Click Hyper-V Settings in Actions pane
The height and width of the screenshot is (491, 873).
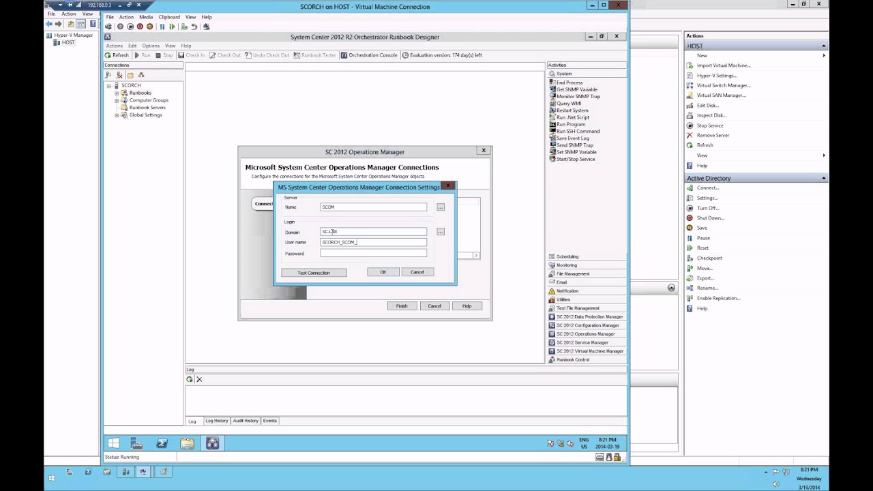point(717,76)
